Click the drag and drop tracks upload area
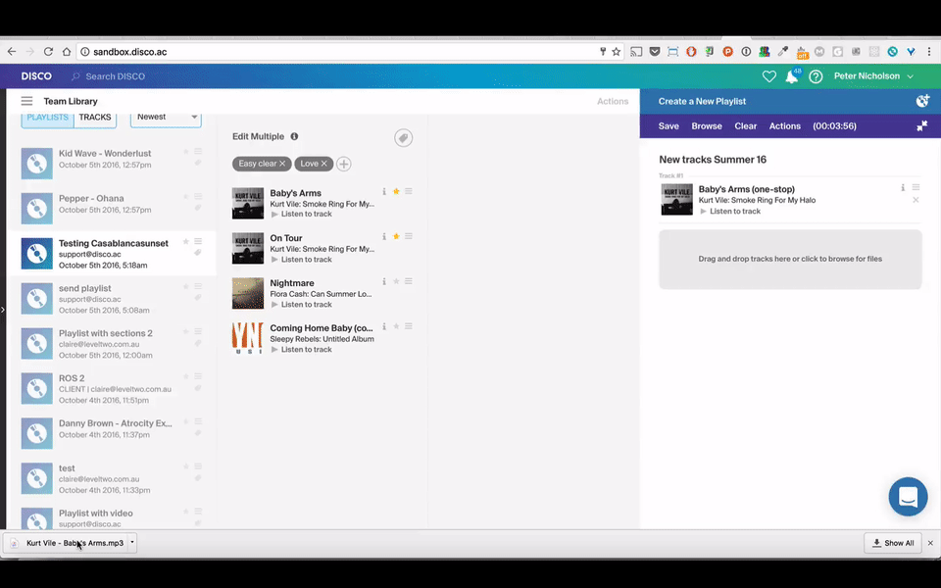The image size is (941, 588). (790, 259)
